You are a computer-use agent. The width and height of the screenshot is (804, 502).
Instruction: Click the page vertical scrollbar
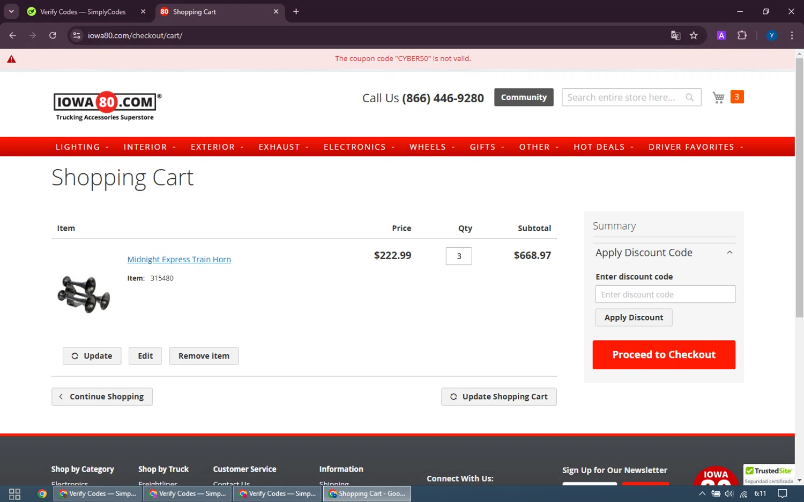pyautogui.click(x=799, y=187)
